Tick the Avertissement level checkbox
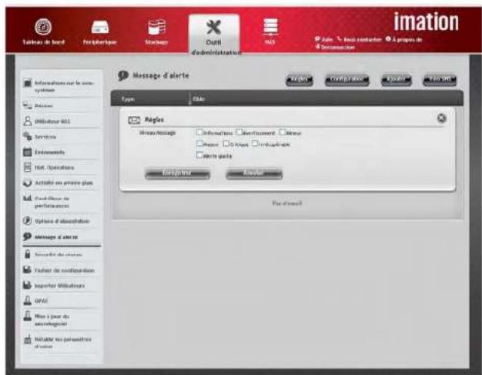Image resolution: width=482 pixels, height=375 pixels. tap(239, 132)
